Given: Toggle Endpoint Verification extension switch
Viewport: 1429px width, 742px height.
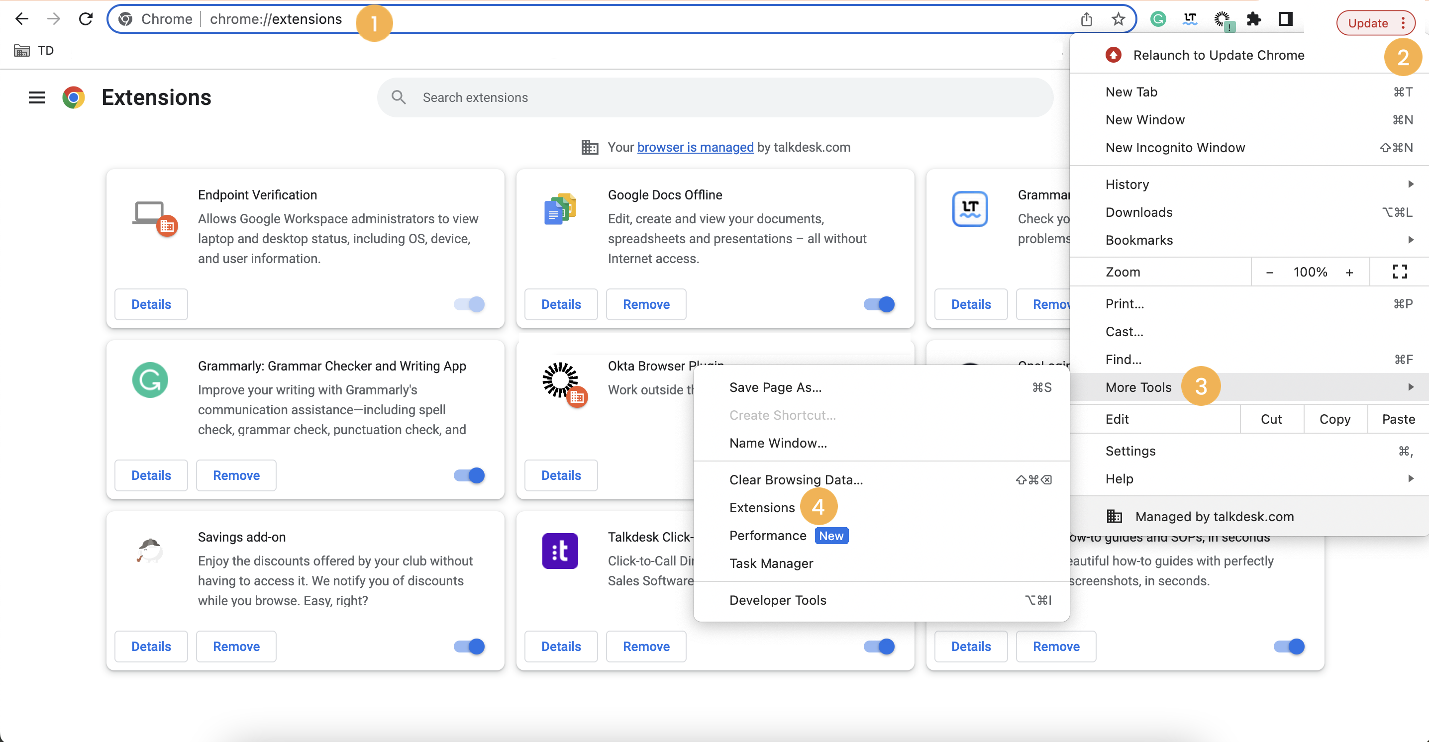Looking at the screenshot, I should coord(469,304).
